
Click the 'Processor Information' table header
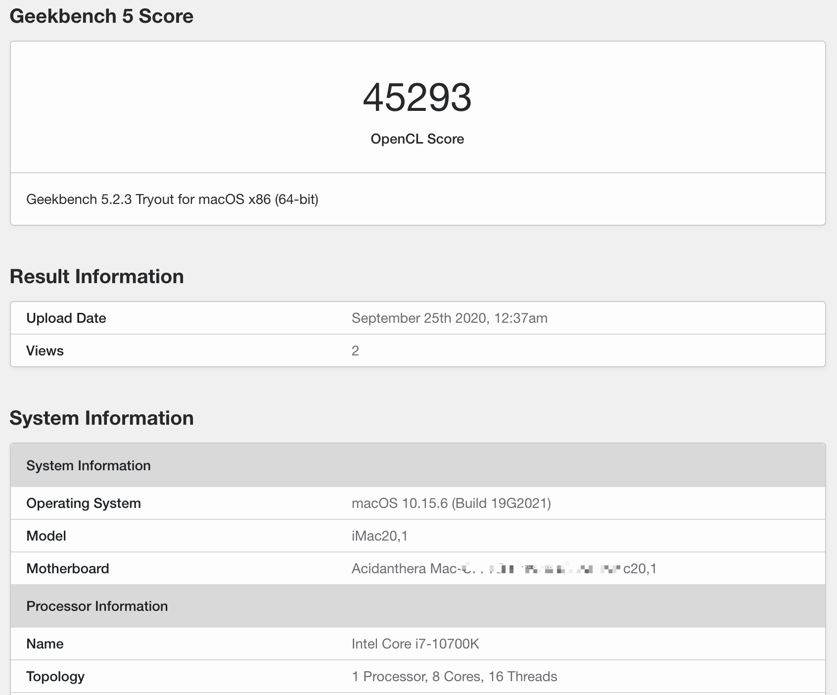tap(418, 606)
